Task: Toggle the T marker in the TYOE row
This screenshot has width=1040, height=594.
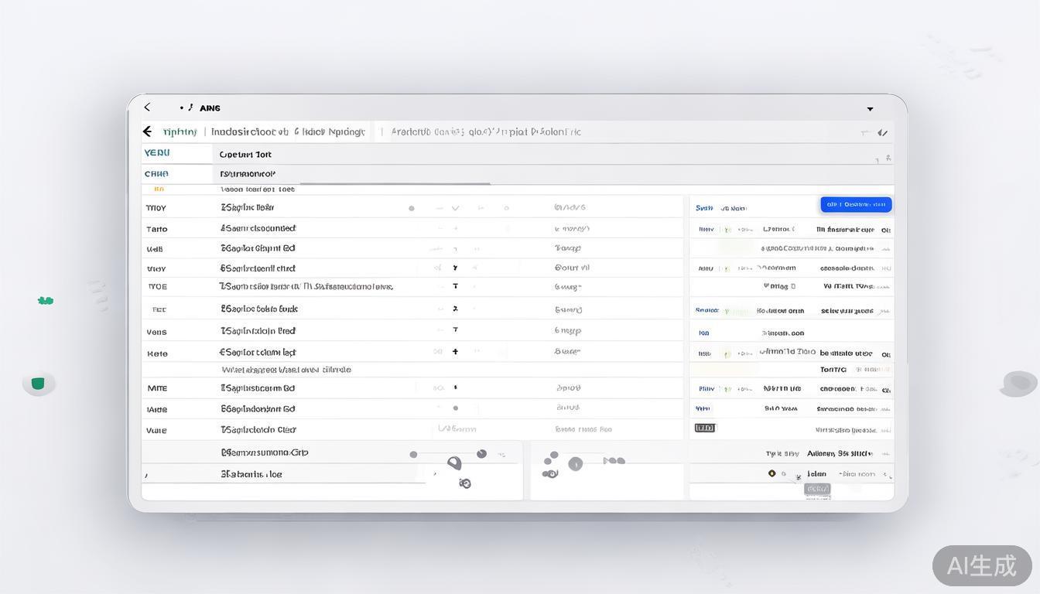Action: point(455,286)
